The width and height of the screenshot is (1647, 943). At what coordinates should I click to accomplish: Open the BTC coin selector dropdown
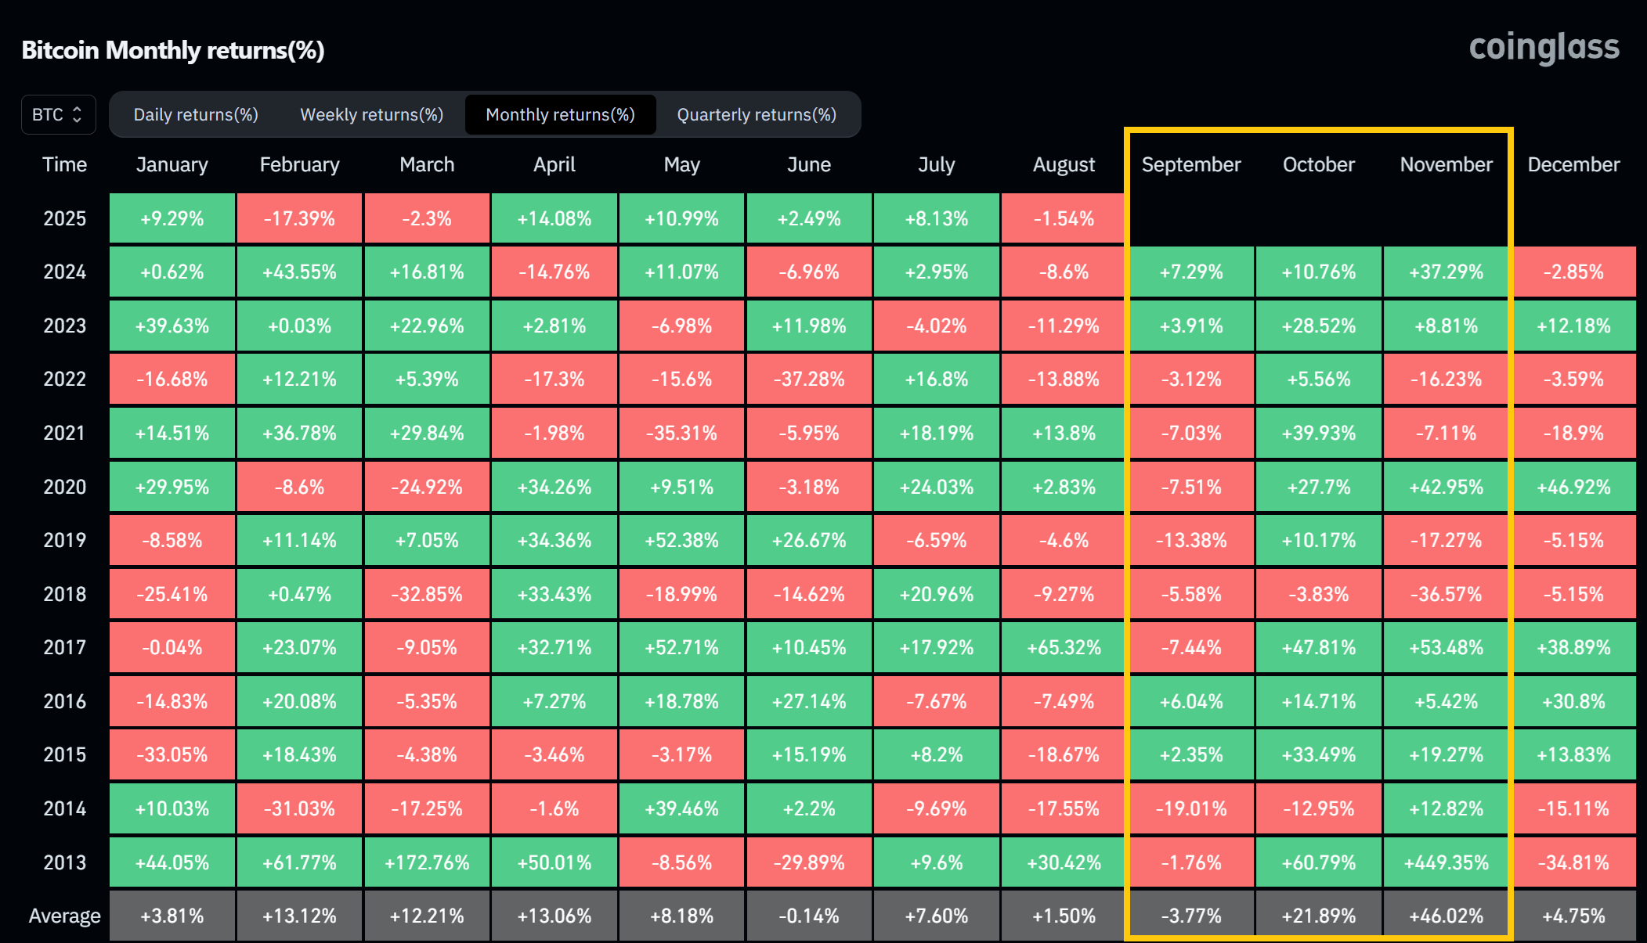(x=58, y=115)
